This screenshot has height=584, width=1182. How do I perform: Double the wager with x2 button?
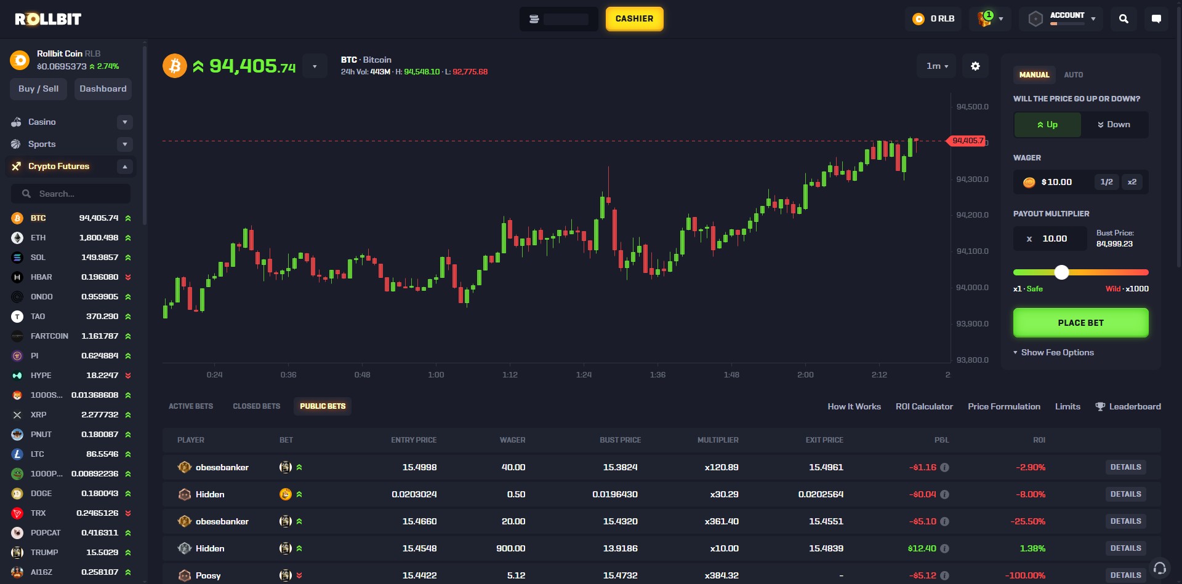coord(1132,182)
